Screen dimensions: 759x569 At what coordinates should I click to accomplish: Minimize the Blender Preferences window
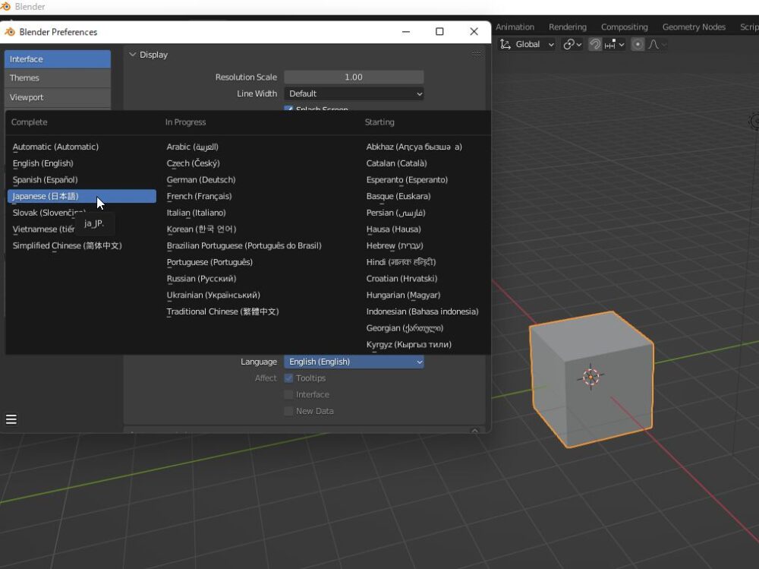[406, 31]
